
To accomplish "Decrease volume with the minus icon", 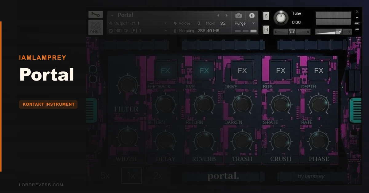I will tap(318, 32).
